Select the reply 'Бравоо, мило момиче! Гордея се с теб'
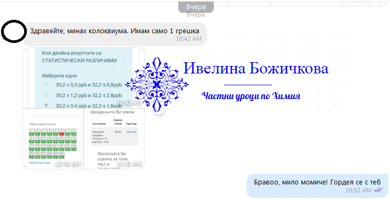Screen dimensions: 390x200 317,186
